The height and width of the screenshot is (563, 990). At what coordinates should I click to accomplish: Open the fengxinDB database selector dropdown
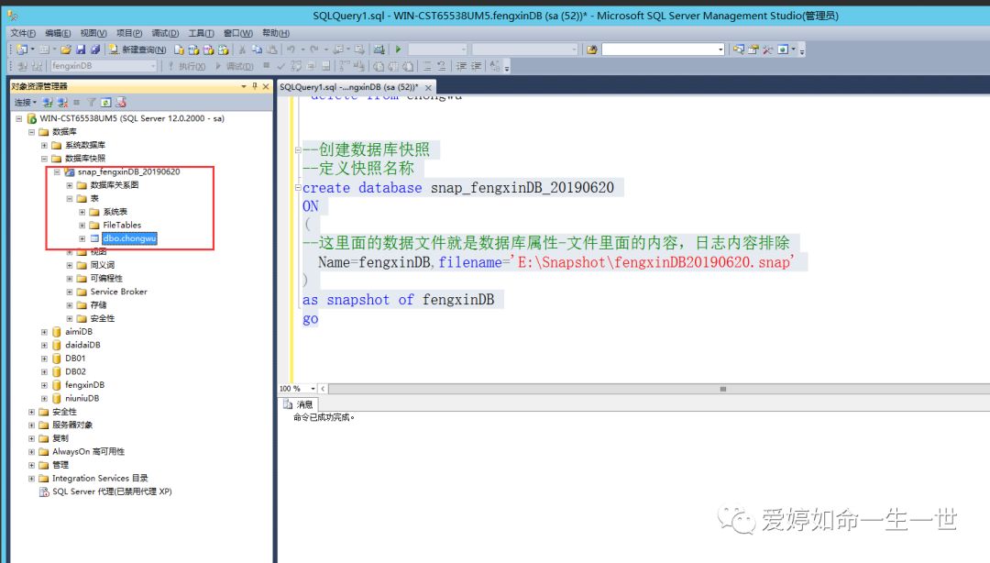153,66
